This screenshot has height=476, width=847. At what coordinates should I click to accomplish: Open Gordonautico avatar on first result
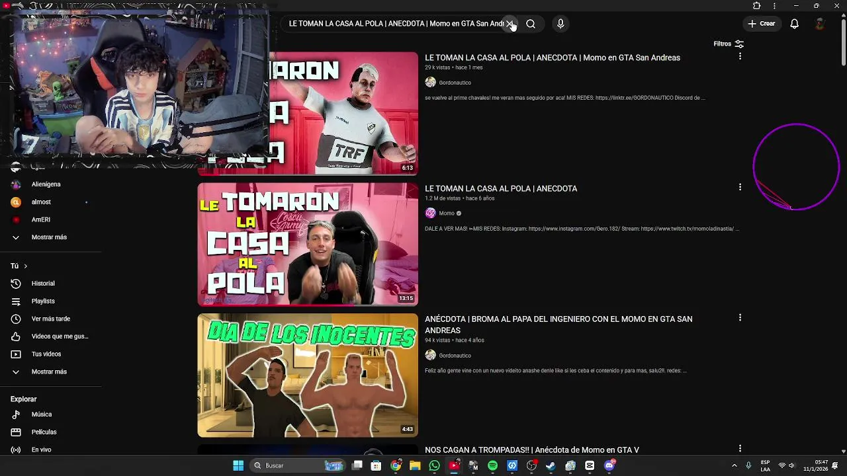coord(431,83)
